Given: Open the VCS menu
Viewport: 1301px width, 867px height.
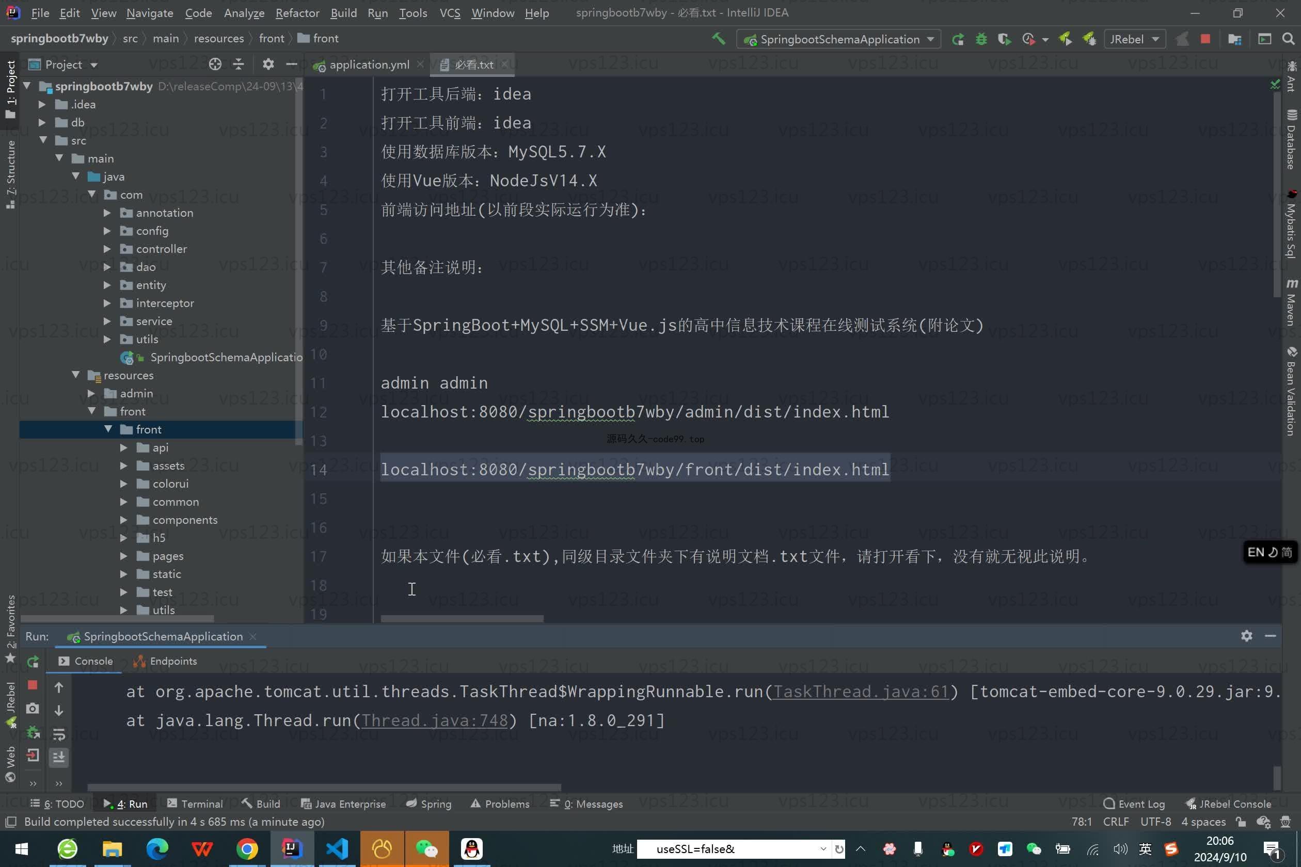Looking at the screenshot, I should click(450, 13).
